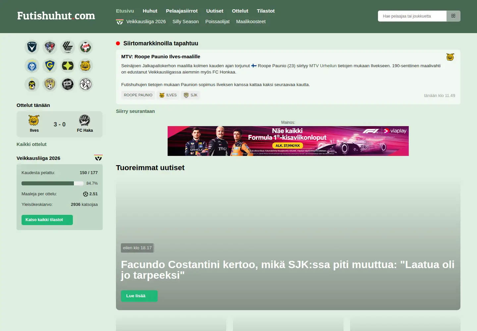This screenshot has height=331, width=477.
Task: Follow the MTV Urheilun source link
Action: pyautogui.click(x=323, y=66)
